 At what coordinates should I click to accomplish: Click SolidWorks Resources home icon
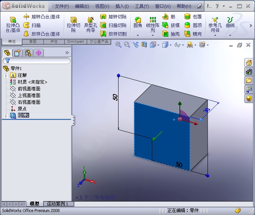tap(249, 63)
